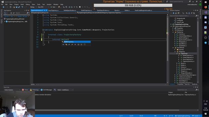Select config.dat in Solution Explorer

click(x=180, y=20)
